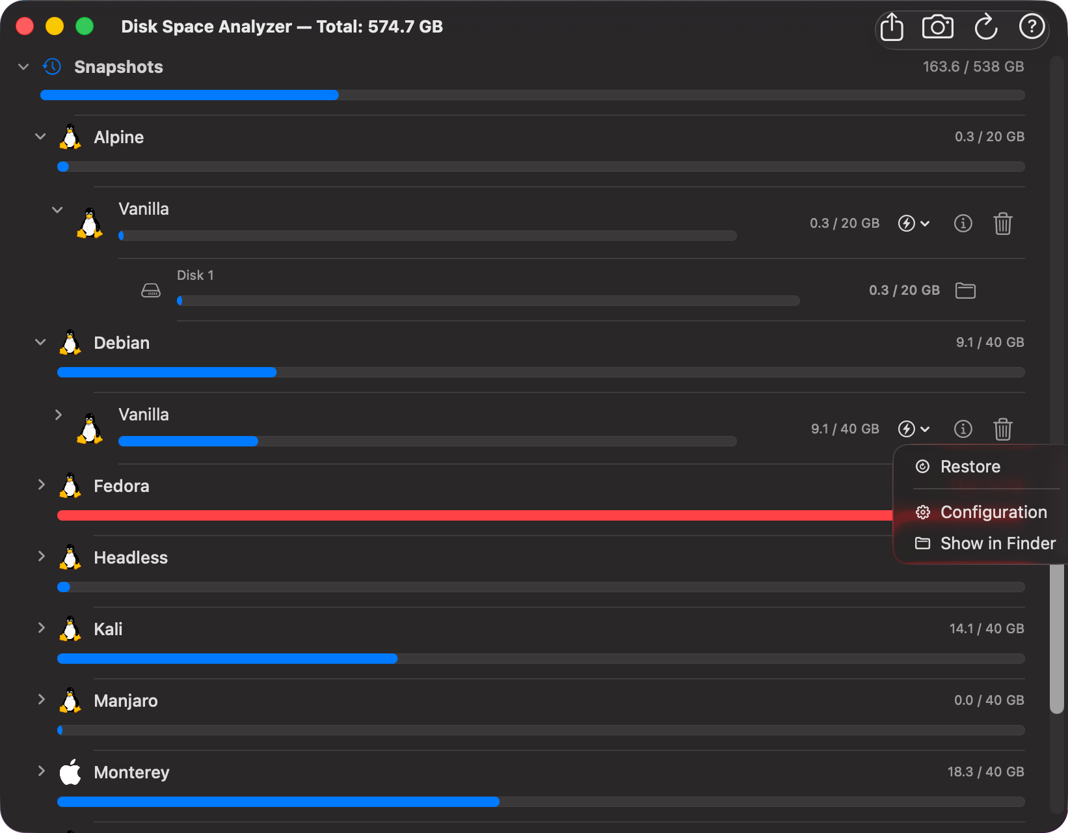Expand the Monterey group

(x=42, y=771)
